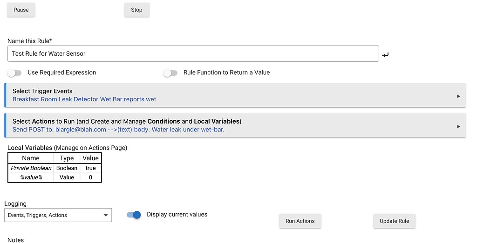Image resolution: width=477 pixels, height=243 pixels.
Task: Click the Type column header in variables table
Action: click(67, 158)
